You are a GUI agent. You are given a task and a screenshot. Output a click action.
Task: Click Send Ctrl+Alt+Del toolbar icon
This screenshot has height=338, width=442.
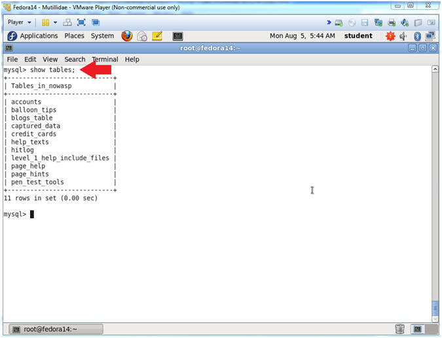(67, 22)
